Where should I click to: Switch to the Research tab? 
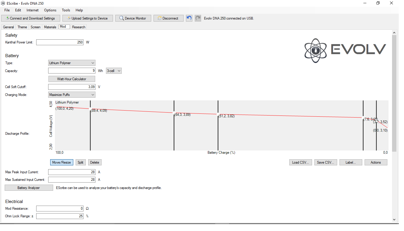[x=79, y=27]
